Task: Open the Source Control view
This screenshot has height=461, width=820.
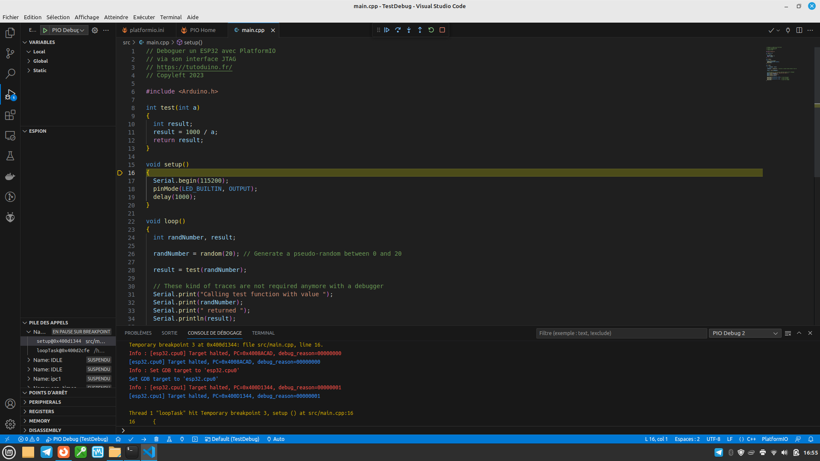Action: pos(10,53)
